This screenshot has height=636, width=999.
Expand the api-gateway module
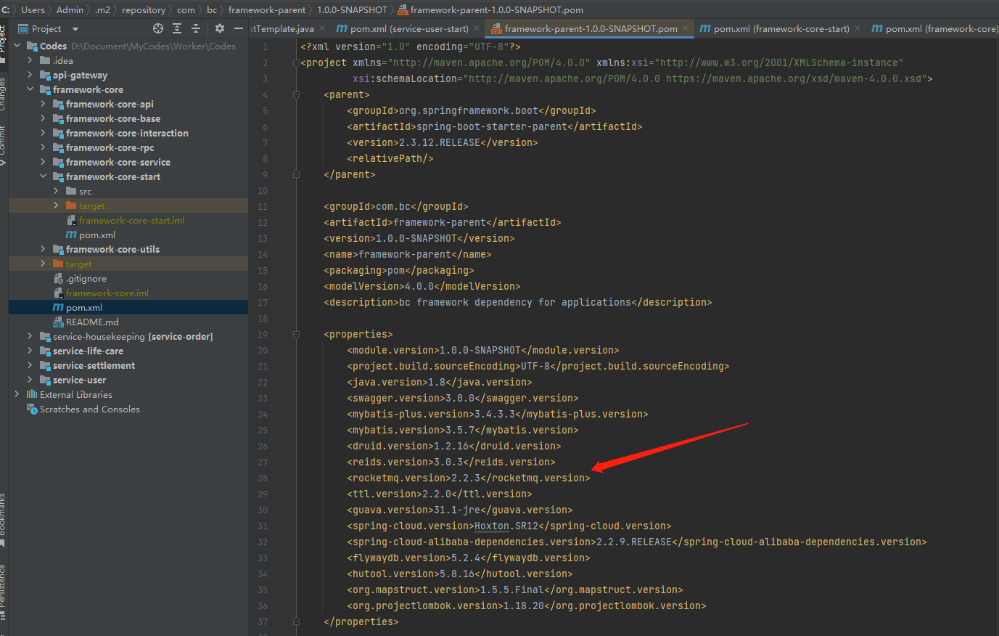(x=30, y=75)
